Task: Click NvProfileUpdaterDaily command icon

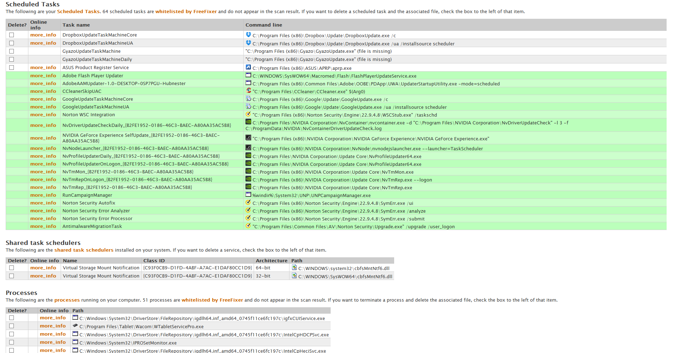Action: (248, 156)
